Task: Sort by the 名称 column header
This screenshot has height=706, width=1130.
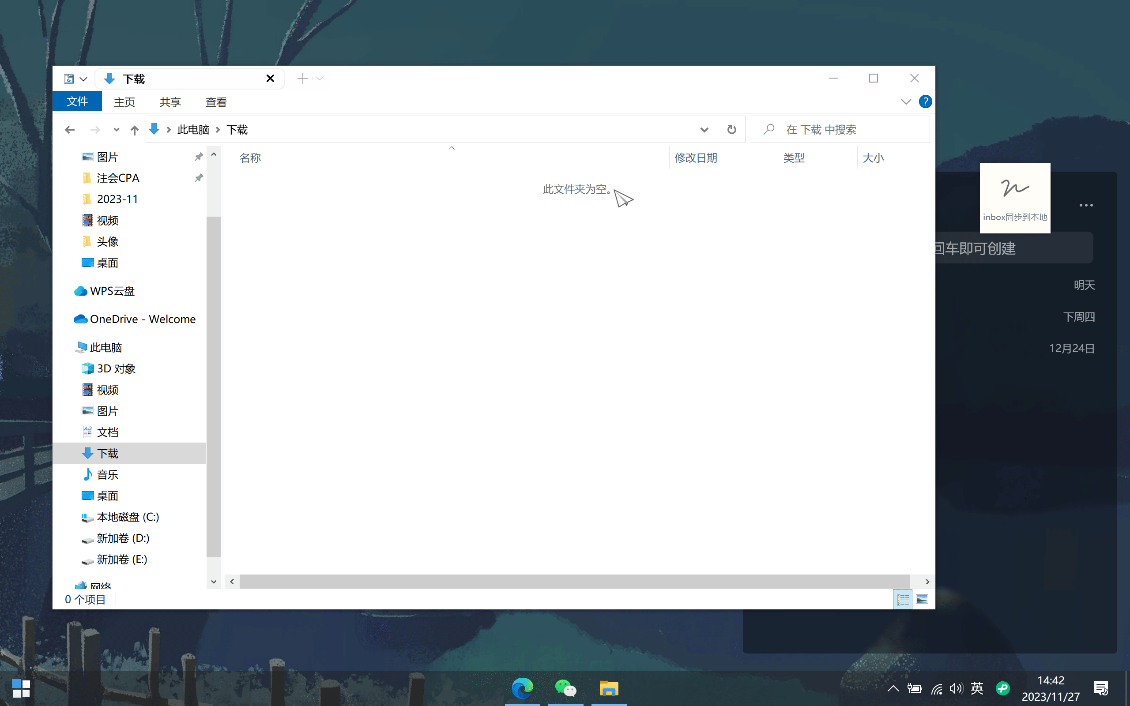Action: [250, 158]
